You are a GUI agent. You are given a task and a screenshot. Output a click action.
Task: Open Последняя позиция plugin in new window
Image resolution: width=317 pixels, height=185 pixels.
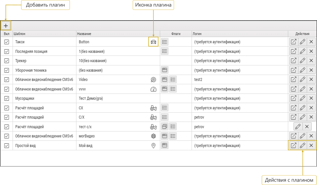click(294, 51)
